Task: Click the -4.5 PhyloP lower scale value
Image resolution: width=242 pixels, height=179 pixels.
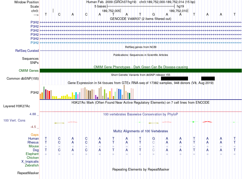Action: (33, 127)
